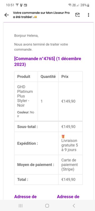
Task: Tap the 10:51 clock in status bar
Action: pyautogui.click(x=10, y=5)
